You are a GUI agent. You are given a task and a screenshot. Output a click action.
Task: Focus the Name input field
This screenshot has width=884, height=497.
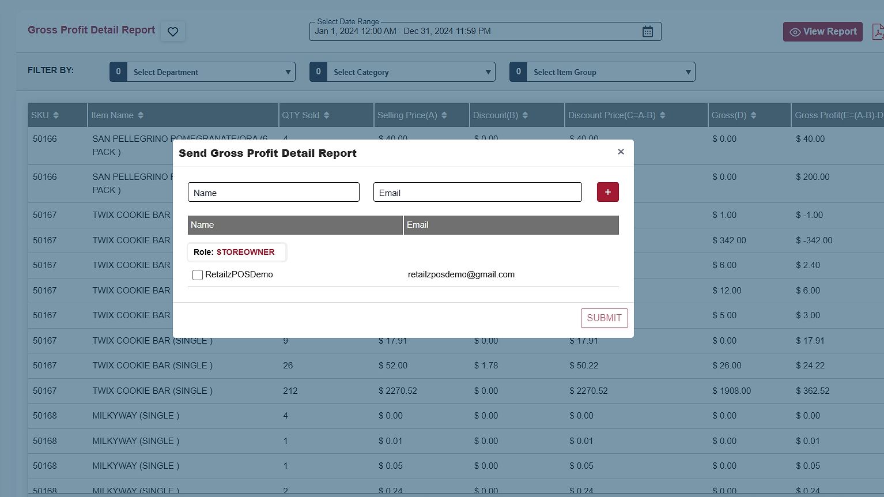[274, 193]
